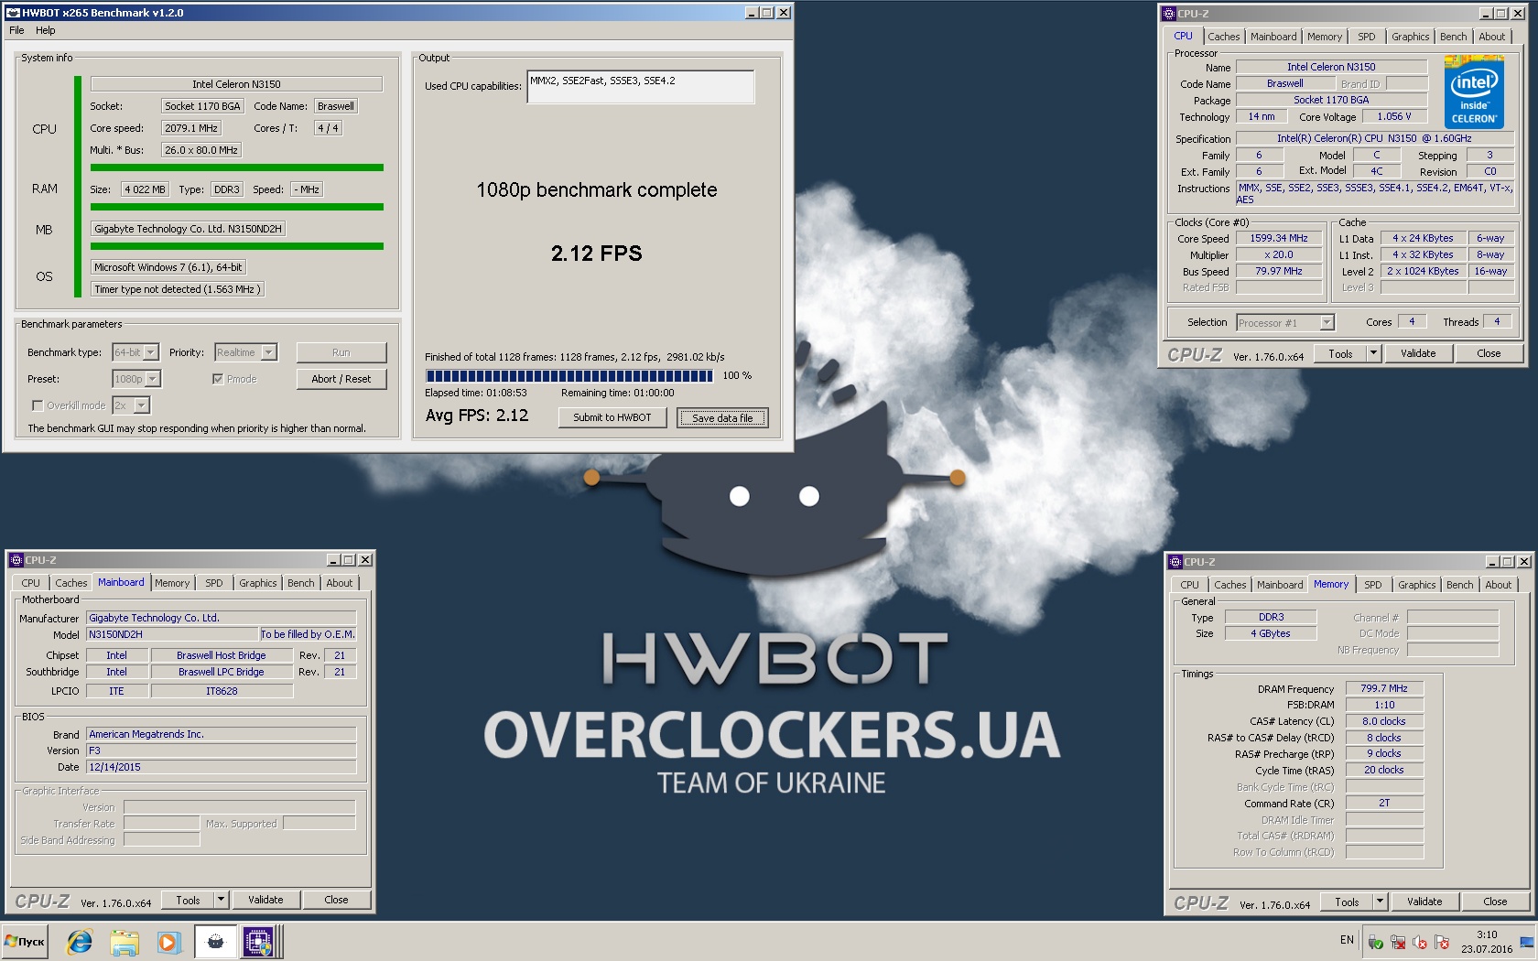
Task: Switch to Caches tab in top-right CPU-Z
Action: (1223, 37)
